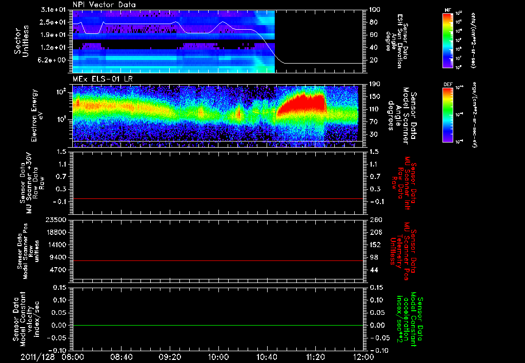Select the 09:20 time axis tick label
Image resolution: width=525 pixels, height=363 pixels.
point(170,356)
